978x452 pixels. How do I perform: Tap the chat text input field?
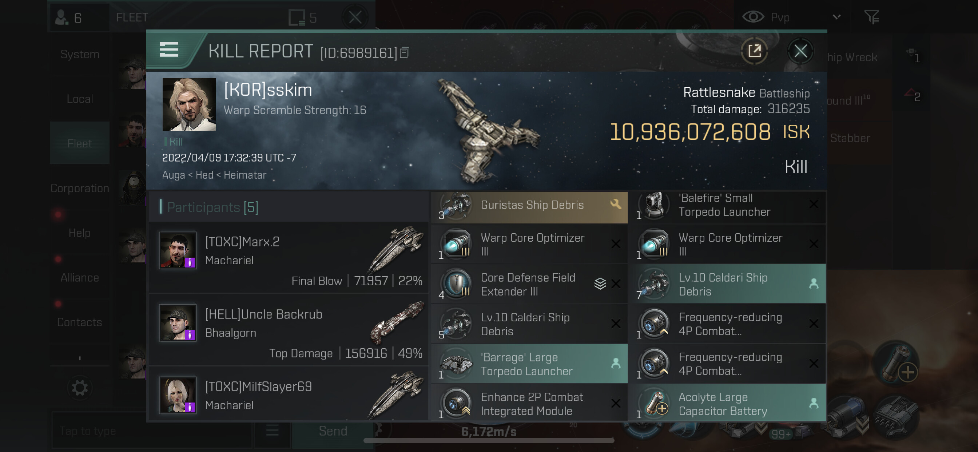pyautogui.click(x=152, y=431)
